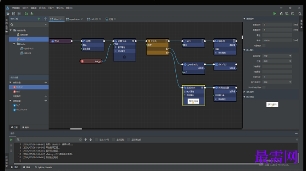Expand the collapsed target properties section

244,92
